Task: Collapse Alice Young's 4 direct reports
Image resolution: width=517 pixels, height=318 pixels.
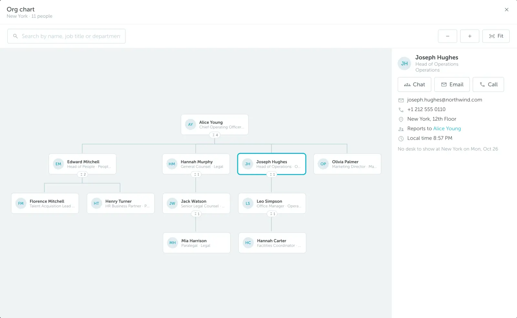Action: tap(215, 135)
